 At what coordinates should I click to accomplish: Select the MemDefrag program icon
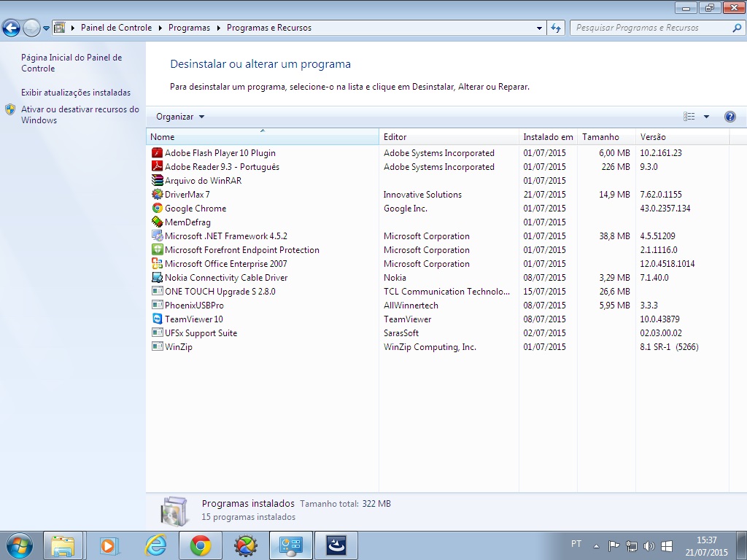(x=158, y=222)
